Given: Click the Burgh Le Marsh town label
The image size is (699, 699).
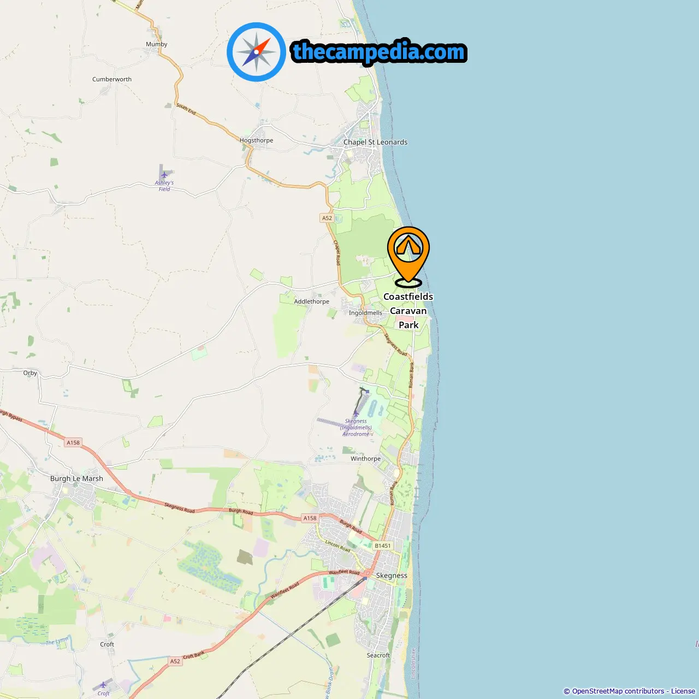Looking at the screenshot, I should (76, 478).
